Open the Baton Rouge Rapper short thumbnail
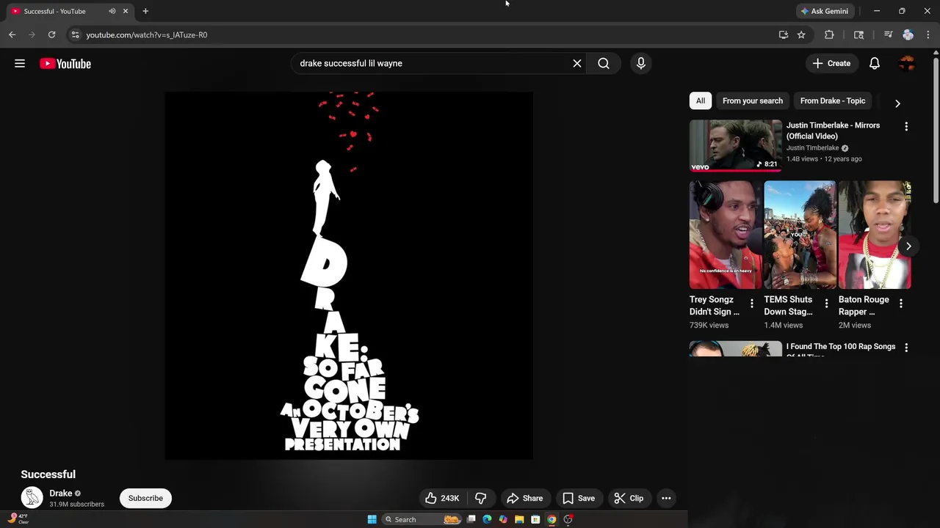 (x=875, y=235)
